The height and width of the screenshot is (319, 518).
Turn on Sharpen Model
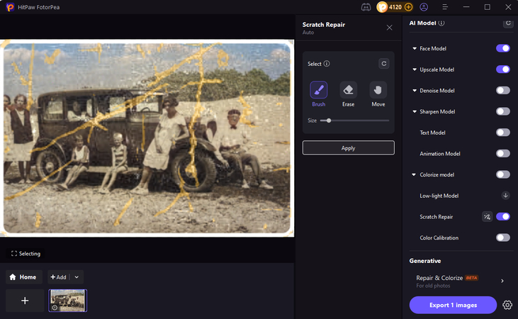pyautogui.click(x=503, y=111)
